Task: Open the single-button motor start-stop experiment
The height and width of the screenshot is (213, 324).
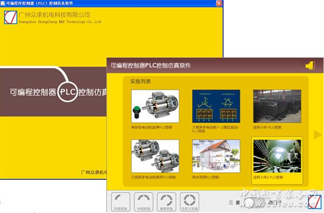Action: (155, 106)
